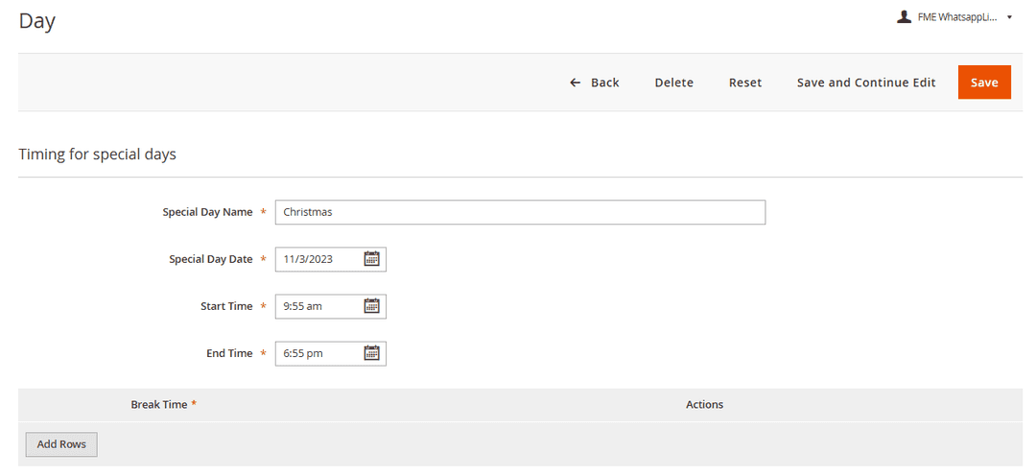The width and height of the screenshot is (1036, 476).
Task: Select the End Time field showing 6:55 pm
Action: pos(317,353)
